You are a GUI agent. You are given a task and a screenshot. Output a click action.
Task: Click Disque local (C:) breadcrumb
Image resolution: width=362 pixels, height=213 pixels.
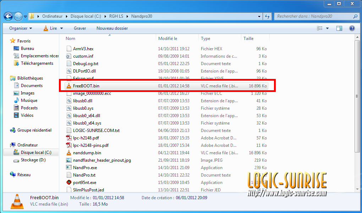coord(86,16)
